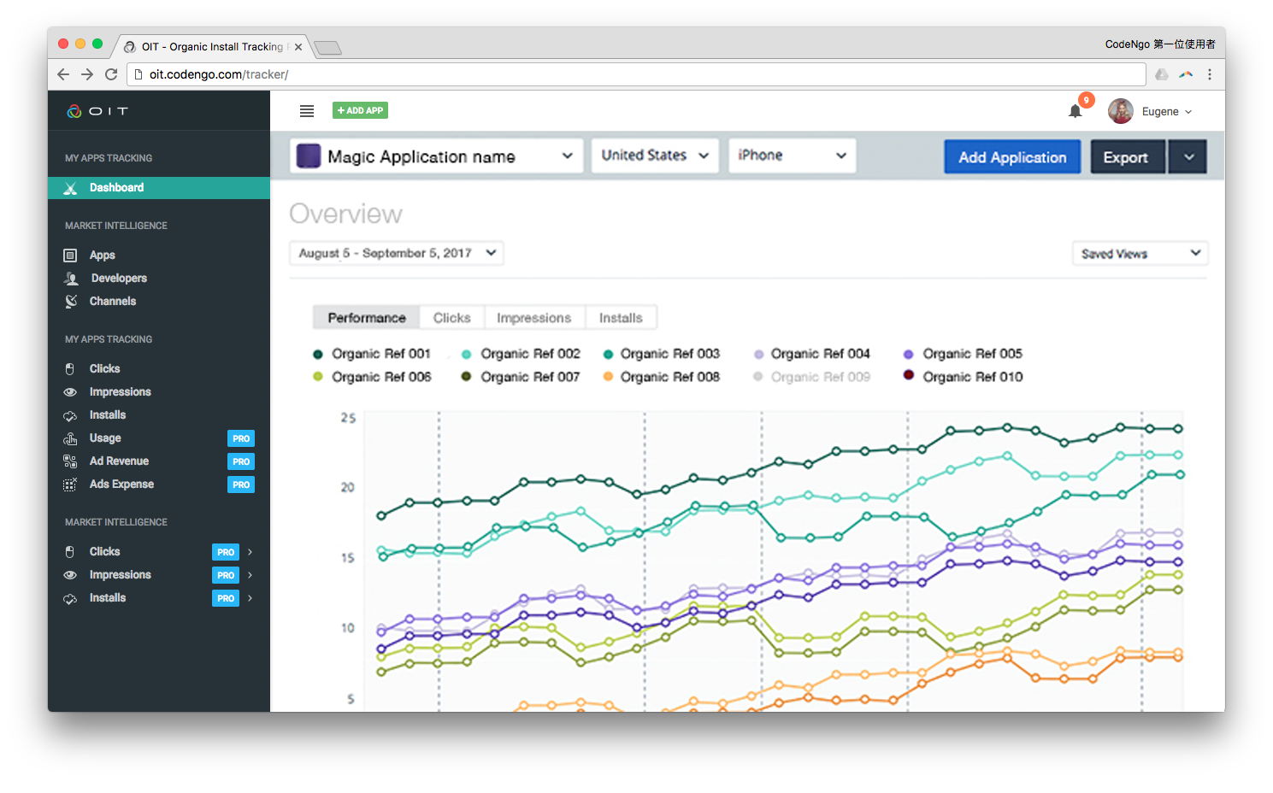The width and height of the screenshot is (1273, 793).
Task: Click the rainbow extension icon in browser toolbar
Action: [1186, 74]
